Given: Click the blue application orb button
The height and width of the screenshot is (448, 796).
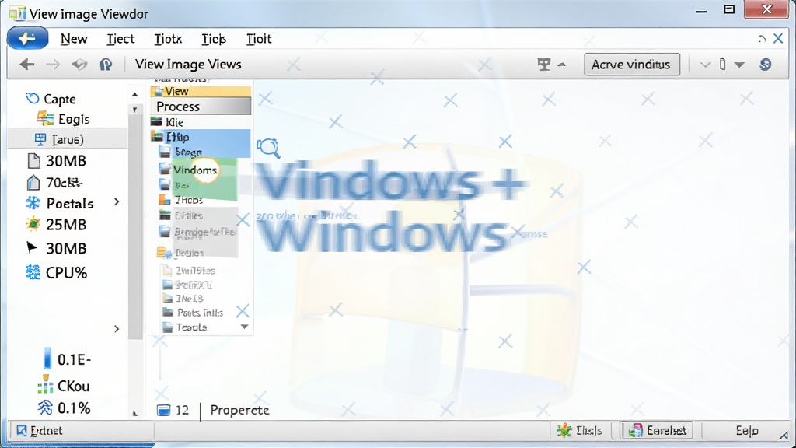Looking at the screenshot, I should pos(27,38).
